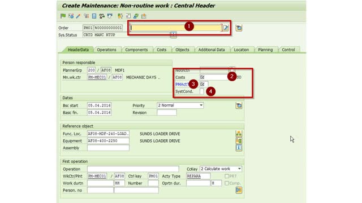The width and height of the screenshot is (362, 203).
Task: Click the Acty Type field REPARA
Action: (199, 176)
